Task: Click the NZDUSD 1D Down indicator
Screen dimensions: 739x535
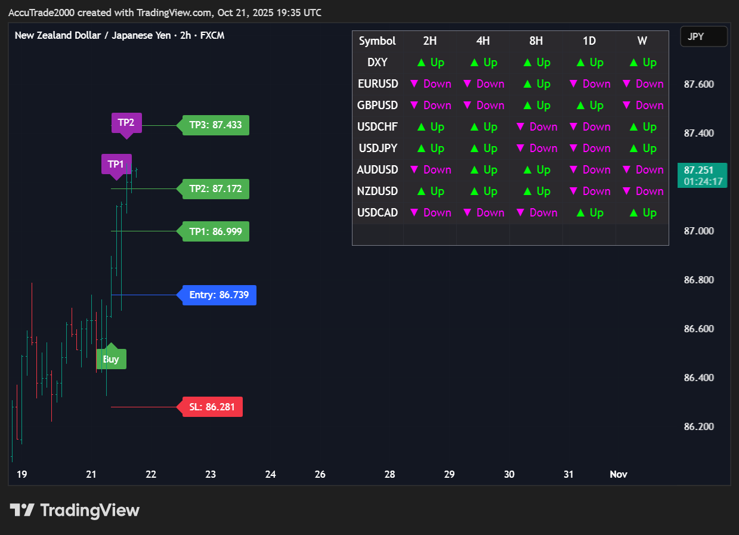Action: pos(589,191)
